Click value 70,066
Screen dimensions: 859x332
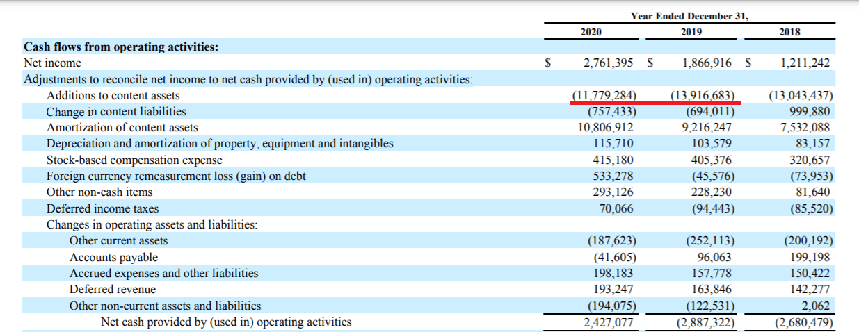pyautogui.click(x=618, y=209)
